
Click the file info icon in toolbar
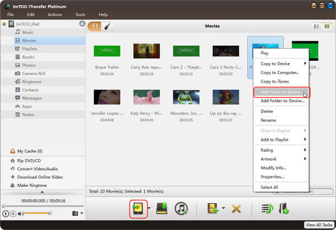click(x=284, y=209)
